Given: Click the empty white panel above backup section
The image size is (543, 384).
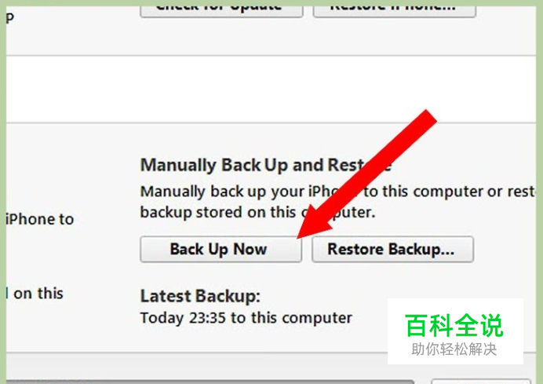Looking at the screenshot, I should 271,89.
